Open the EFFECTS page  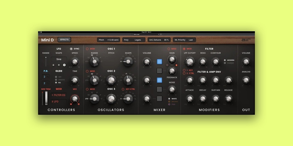pyautogui.click(x=64, y=40)
